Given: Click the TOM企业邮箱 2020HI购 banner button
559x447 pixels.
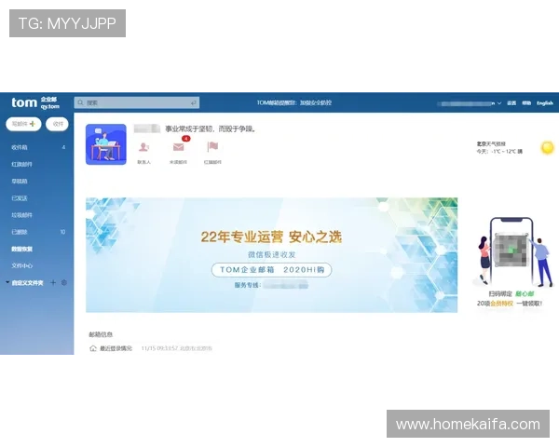Looking at the screenshot, I should [x=272, y=270].
